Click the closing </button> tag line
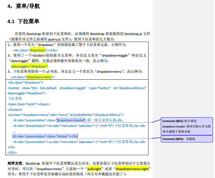 coord(15,110)
